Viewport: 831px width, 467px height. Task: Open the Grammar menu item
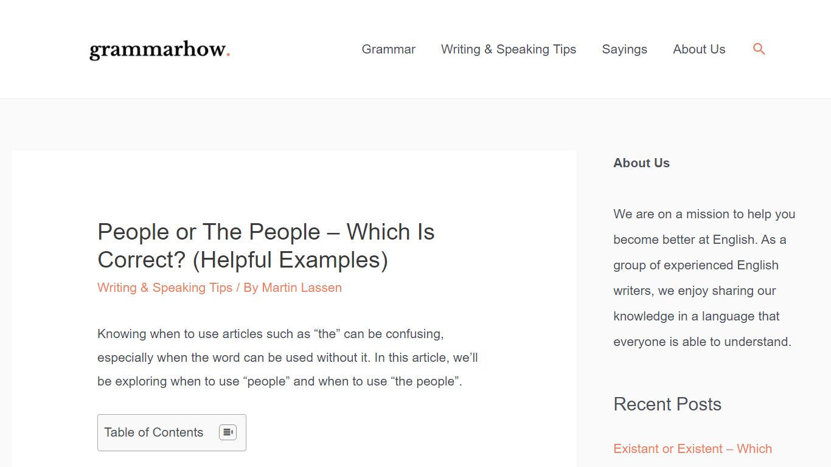[388, 49]
